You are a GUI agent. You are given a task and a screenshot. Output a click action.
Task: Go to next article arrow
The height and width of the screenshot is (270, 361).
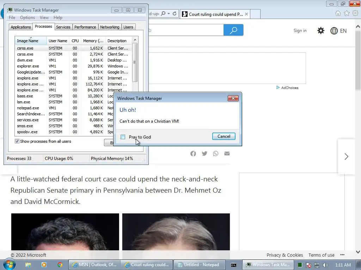pos(346,156)
